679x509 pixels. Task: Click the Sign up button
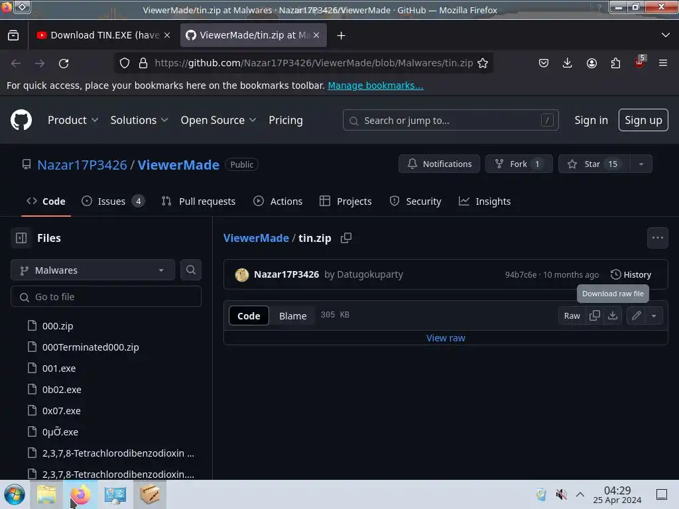(x=643, y=120)
